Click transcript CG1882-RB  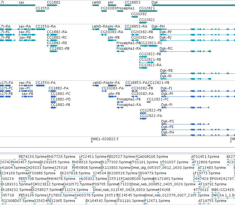click(x=59, y=49)
